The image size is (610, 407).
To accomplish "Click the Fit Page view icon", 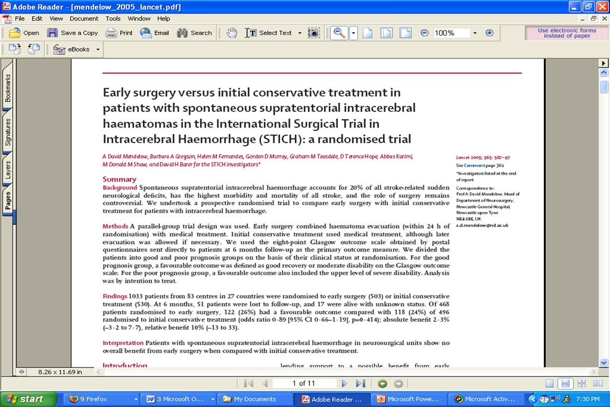I will 386,33.
